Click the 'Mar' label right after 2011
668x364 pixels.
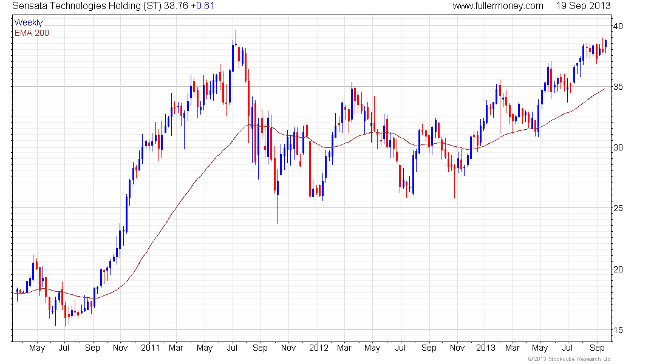176,348
